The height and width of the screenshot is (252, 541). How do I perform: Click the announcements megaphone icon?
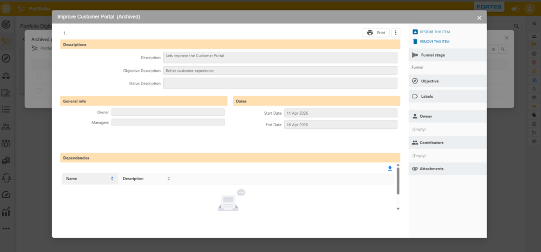(x=516, y=8)
